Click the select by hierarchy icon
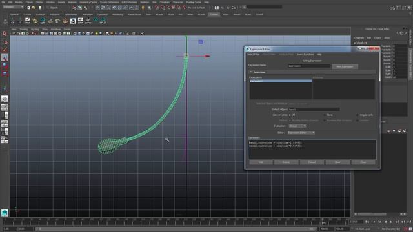 click(x=74, y=8)
